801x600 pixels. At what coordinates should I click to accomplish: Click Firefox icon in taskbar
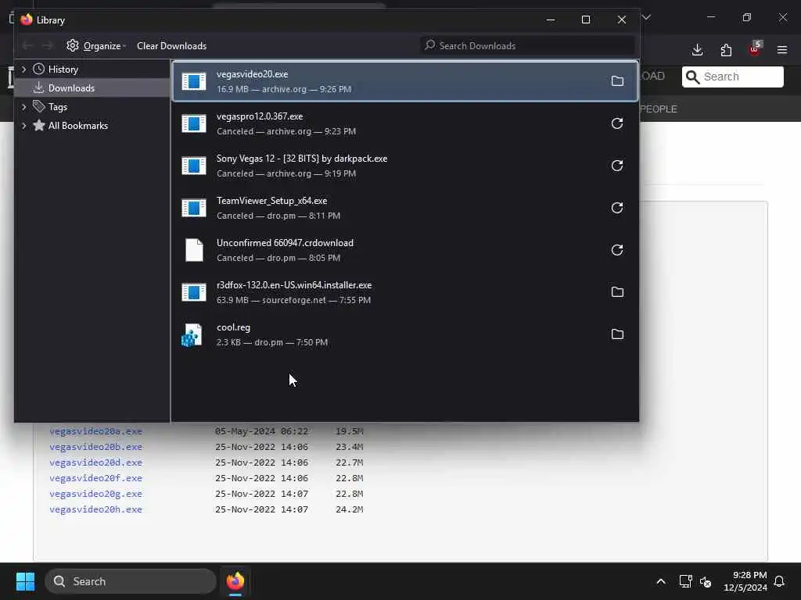pyautogui.click(x=235, y=581)
